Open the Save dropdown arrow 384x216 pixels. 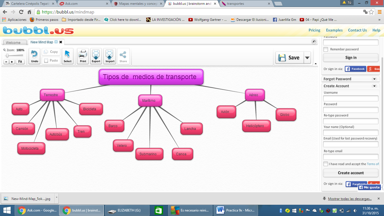[307, 58]
